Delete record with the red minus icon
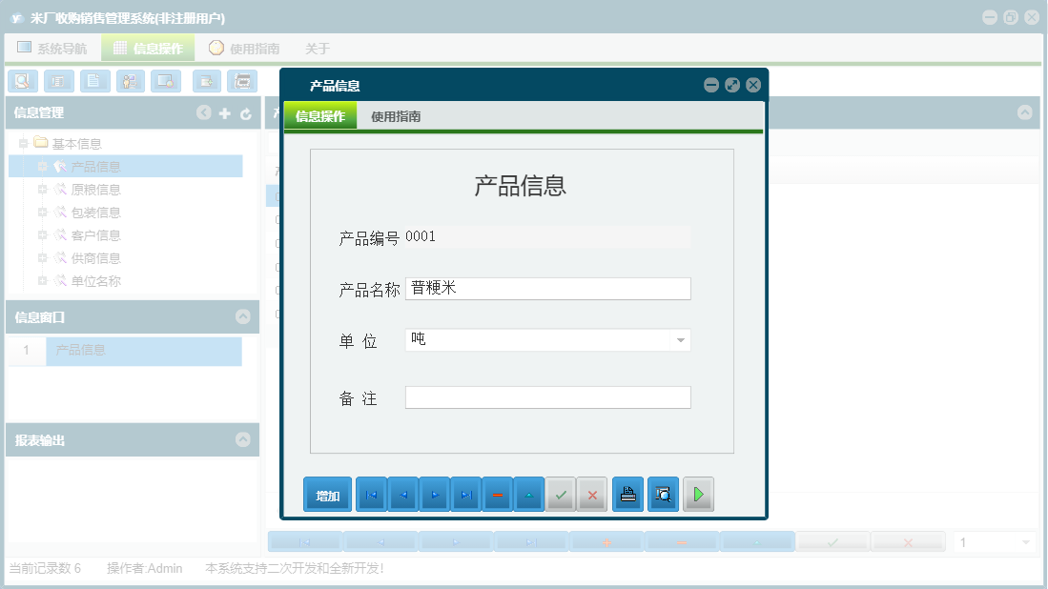The image size is (1048, 589). click(x=497, y=494)
